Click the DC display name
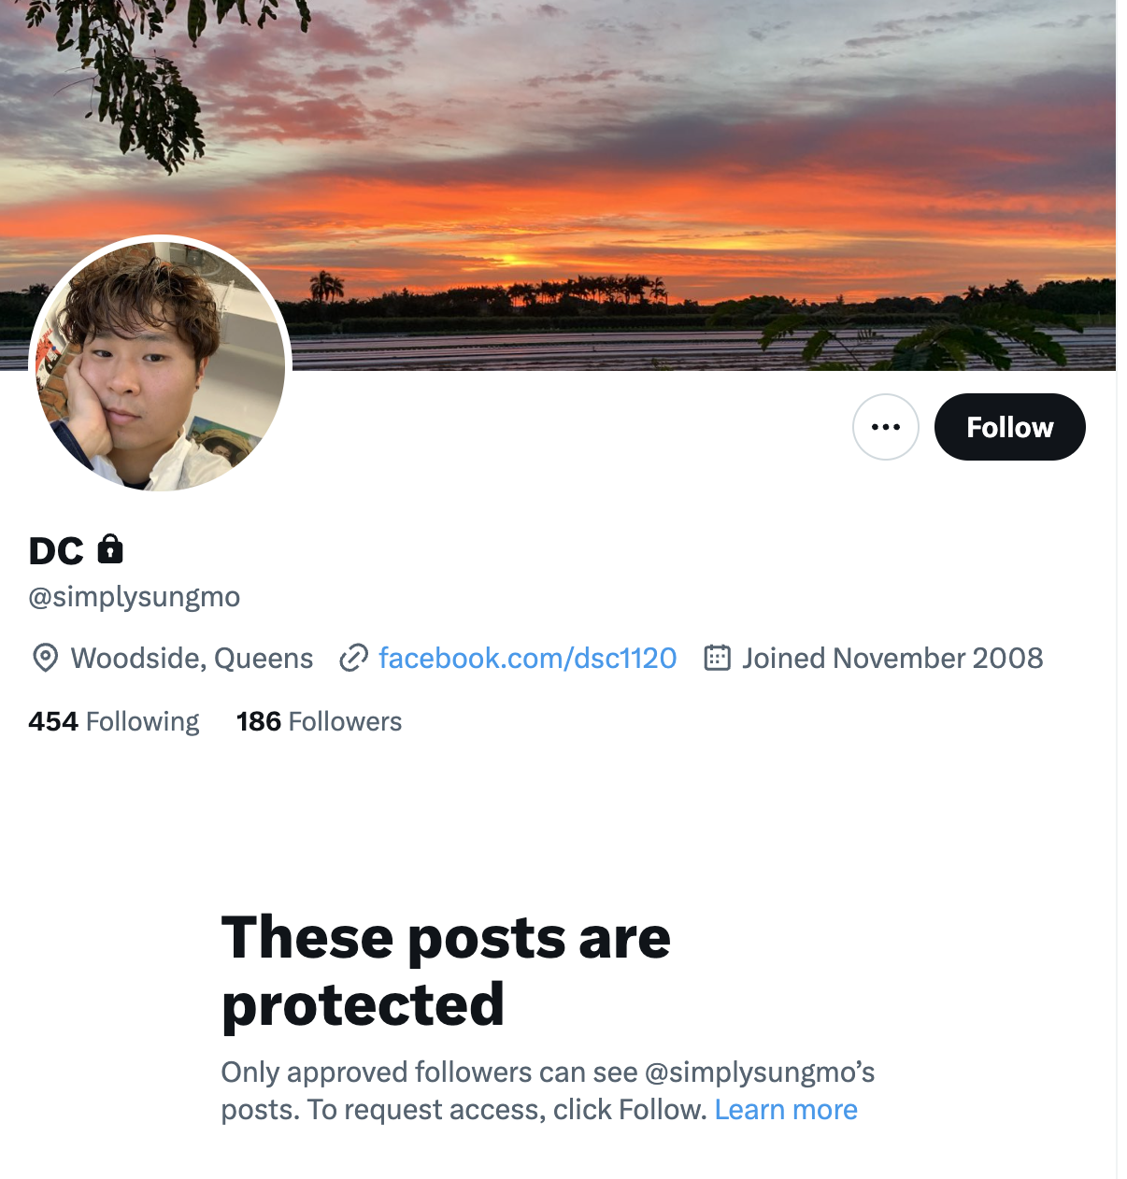 coord(56,551)
